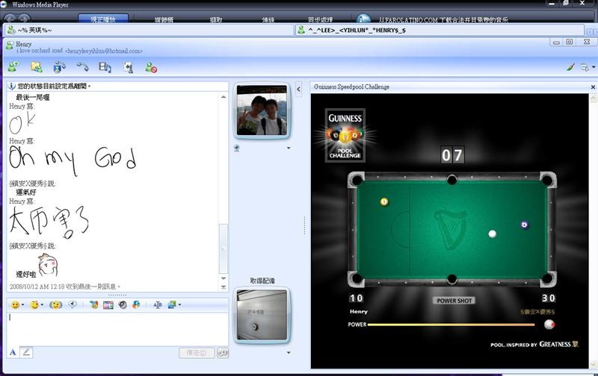
Task: Start a video call with Henry
Action: click(59, 67)
